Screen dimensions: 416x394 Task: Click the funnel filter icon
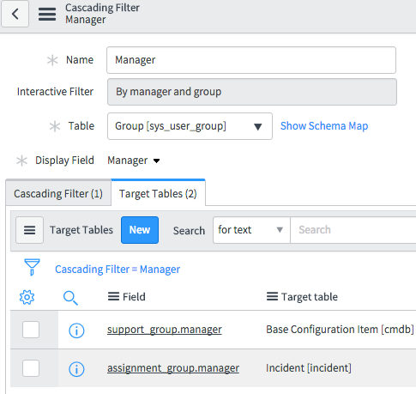point(32,267)
